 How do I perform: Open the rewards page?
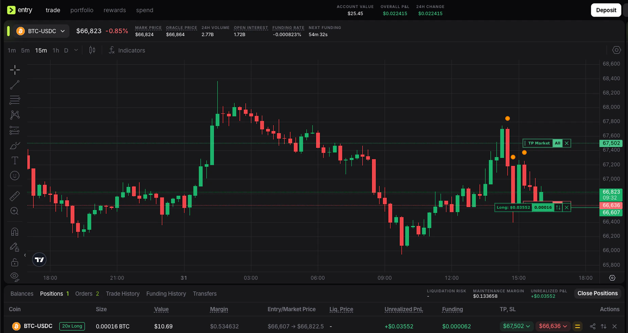click(x=115, y=10)
